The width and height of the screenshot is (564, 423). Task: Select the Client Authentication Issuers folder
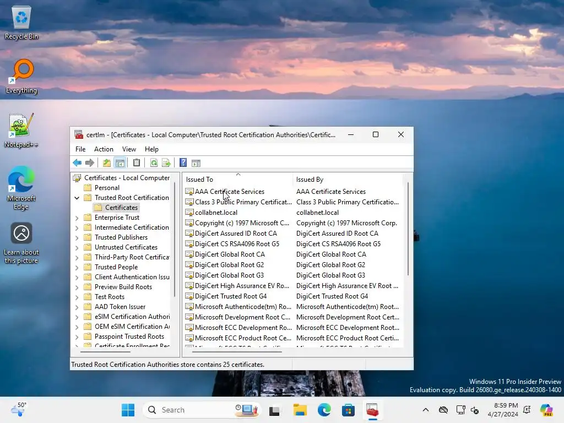pyautogui.click(x=132, y=277)
